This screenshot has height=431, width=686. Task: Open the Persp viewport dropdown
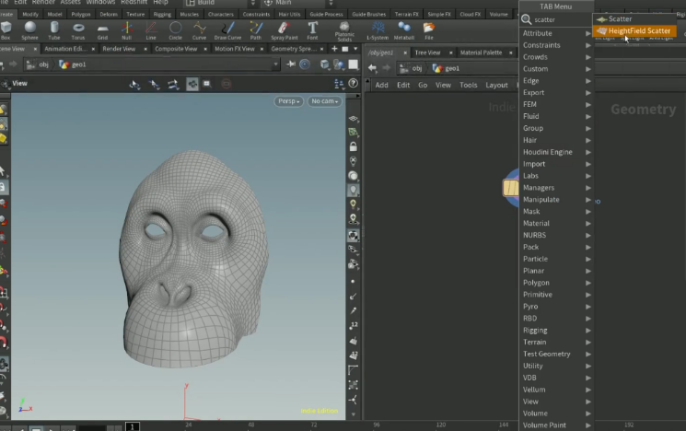click(288, 101)
